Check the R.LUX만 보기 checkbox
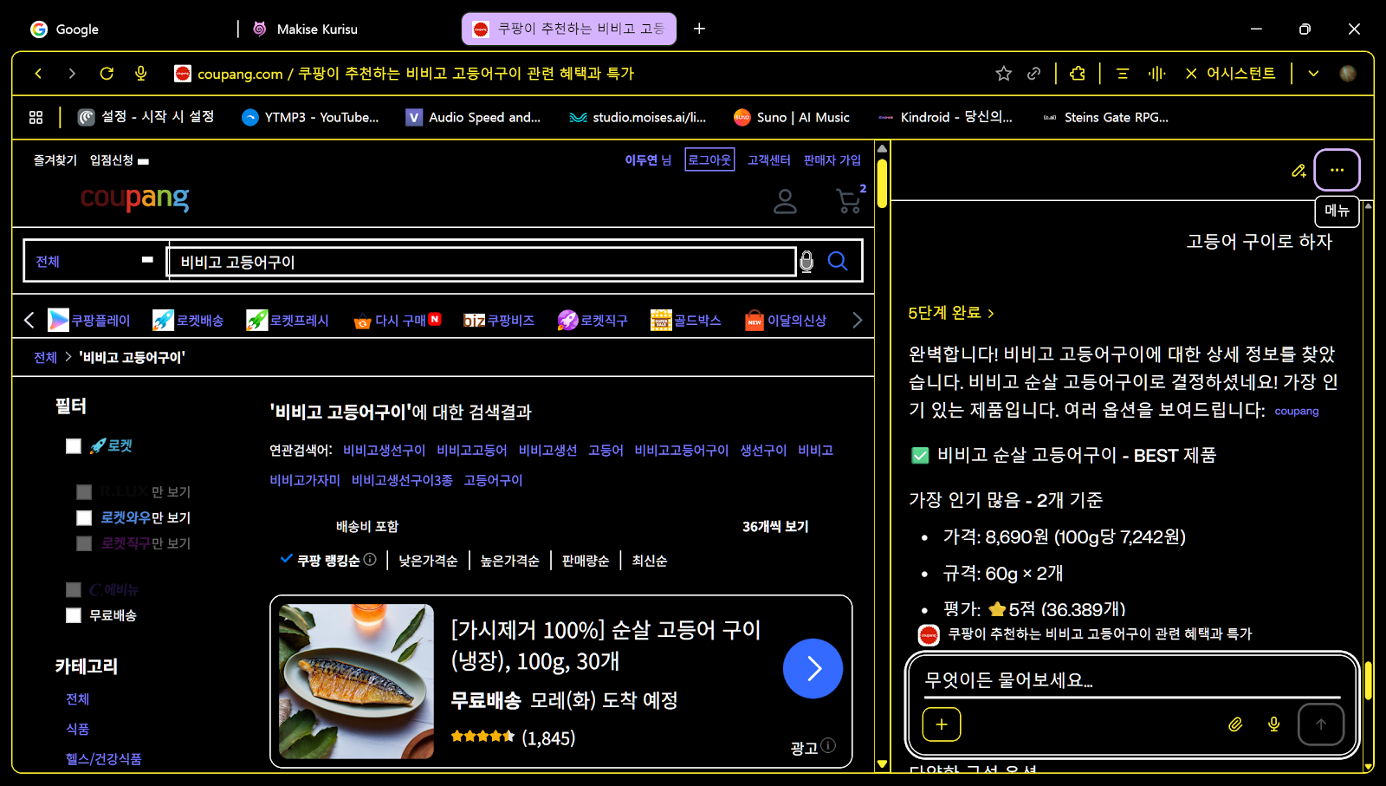Viewport: 1386px width, 786px height. 84,492
